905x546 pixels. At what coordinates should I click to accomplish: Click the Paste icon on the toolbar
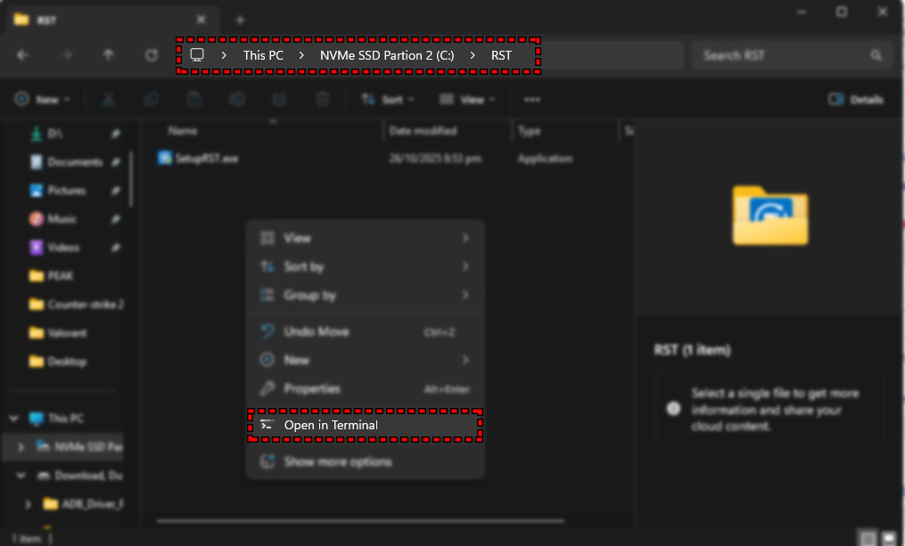tap(194, 99)
